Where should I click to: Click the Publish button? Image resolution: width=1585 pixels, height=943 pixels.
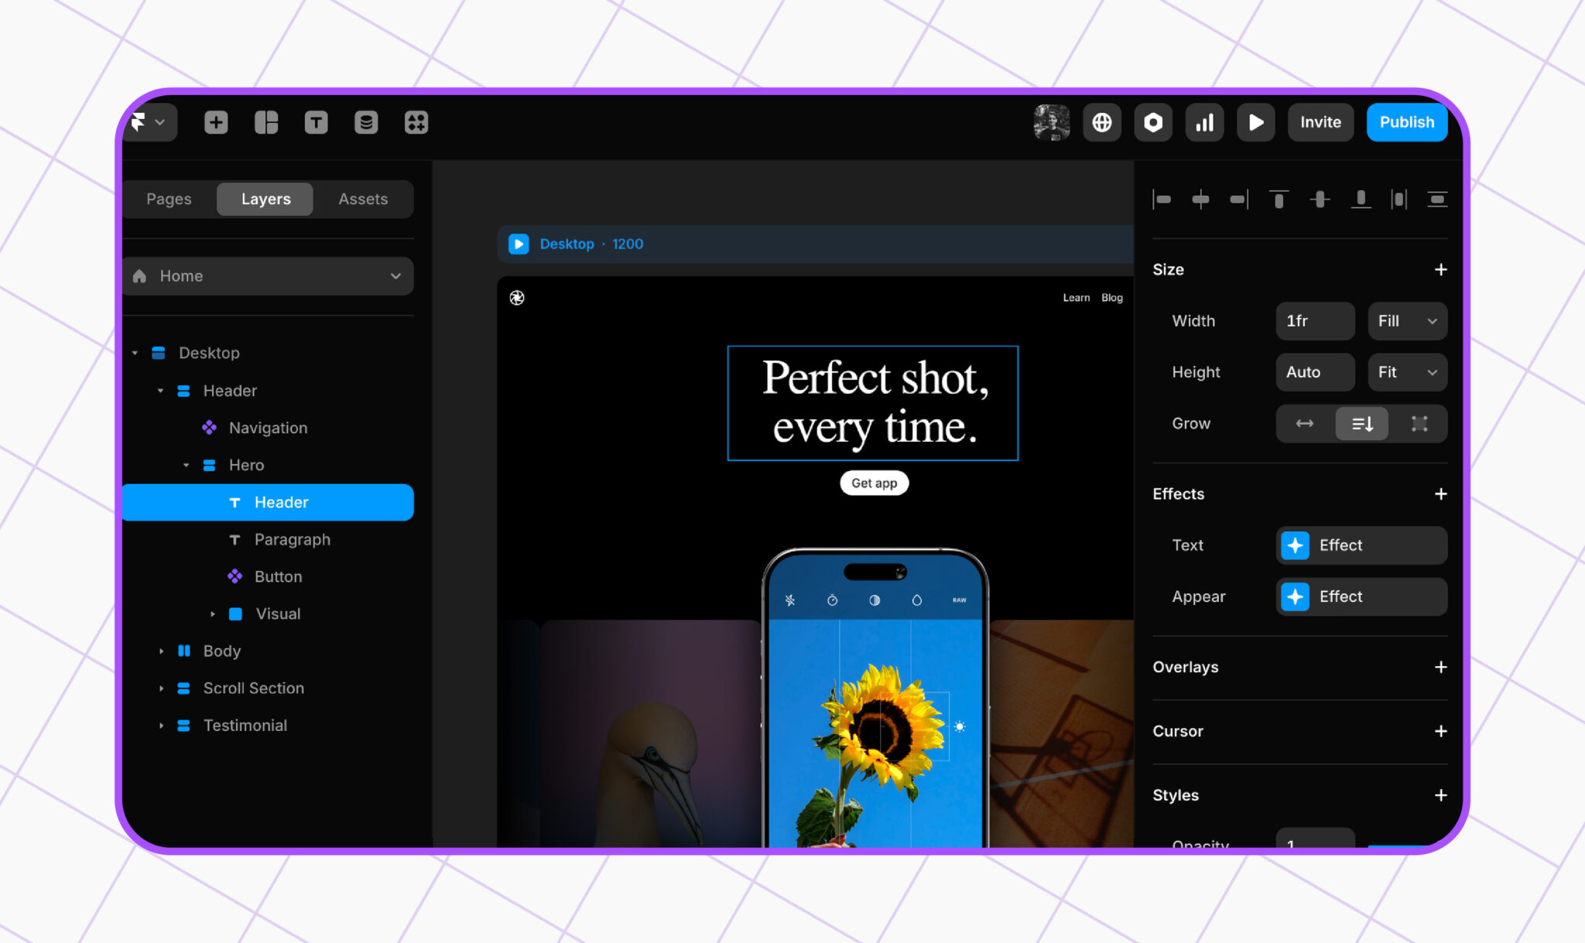tap(1406, 121)
